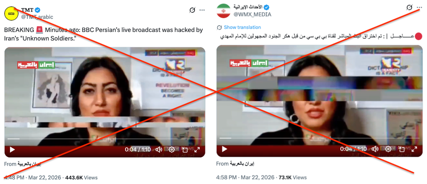Play the video in the WMX_MEDIA post
Viewport: 427px width, 184px height.
pos(224,149)
